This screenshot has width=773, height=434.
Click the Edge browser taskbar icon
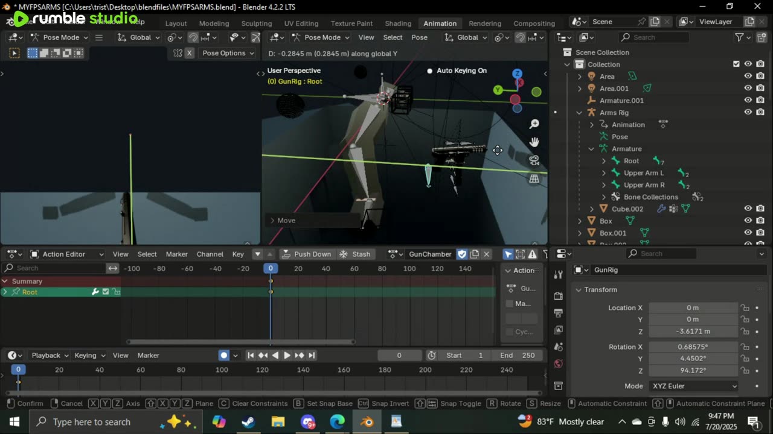tap(337, 421)
